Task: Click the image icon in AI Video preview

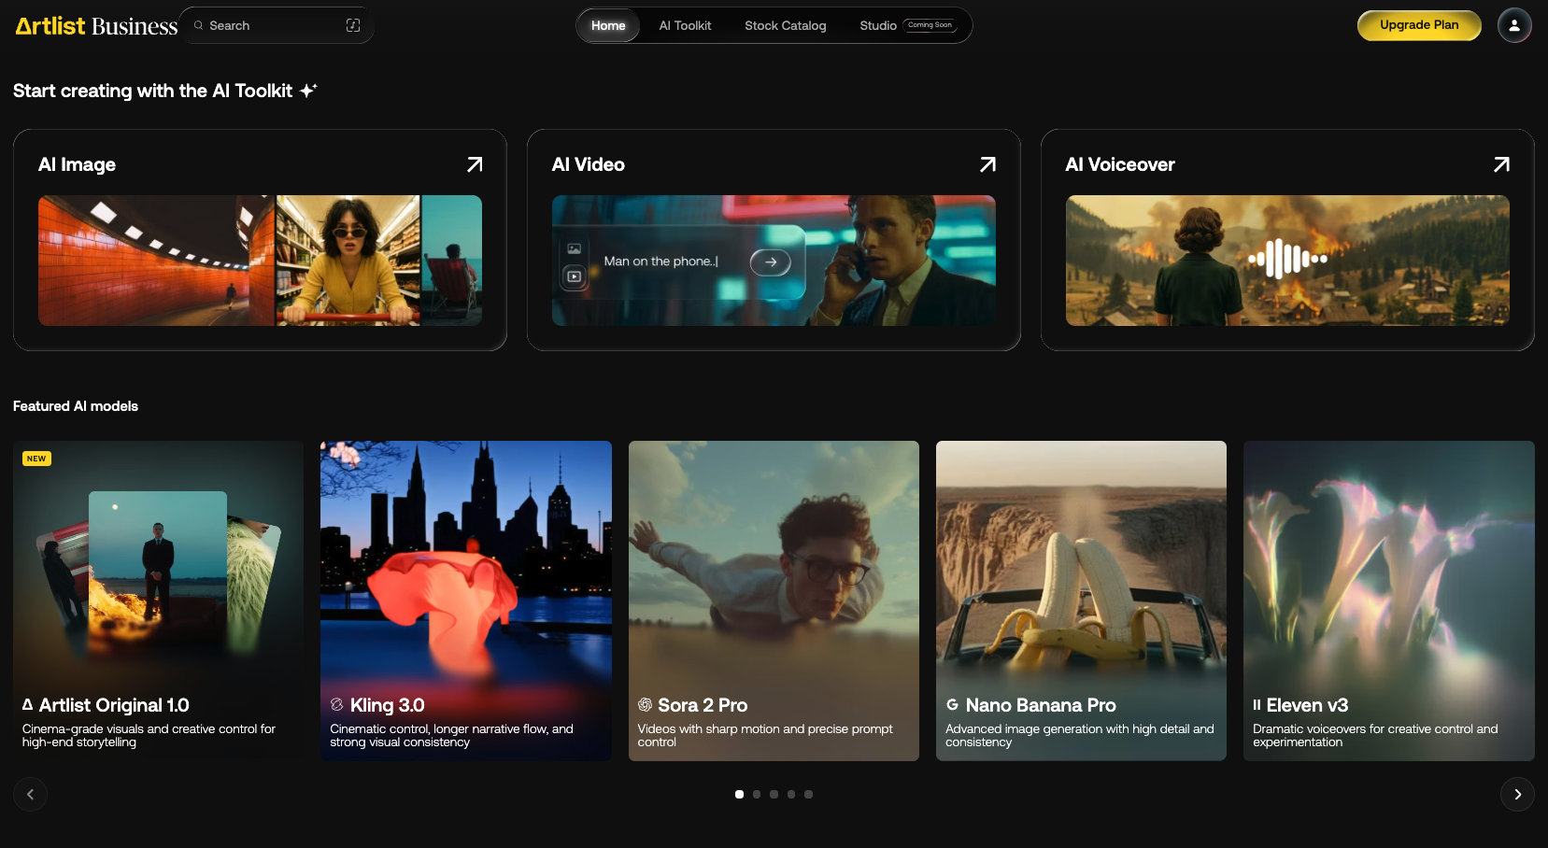Action: [x=574, y=248]
